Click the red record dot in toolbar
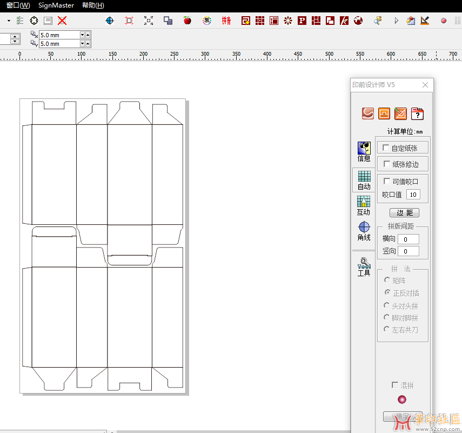The image size is (462, 433). click(444, 21)
